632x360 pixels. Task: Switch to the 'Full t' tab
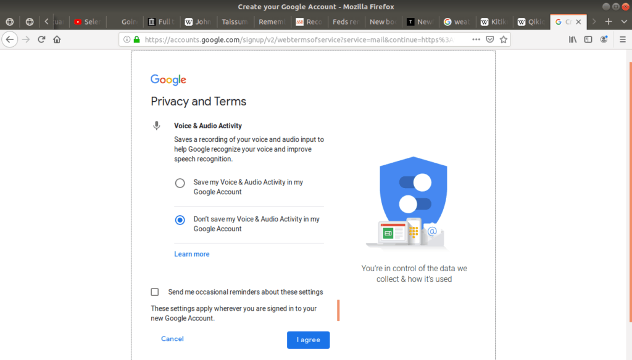[x=162, y=22]
